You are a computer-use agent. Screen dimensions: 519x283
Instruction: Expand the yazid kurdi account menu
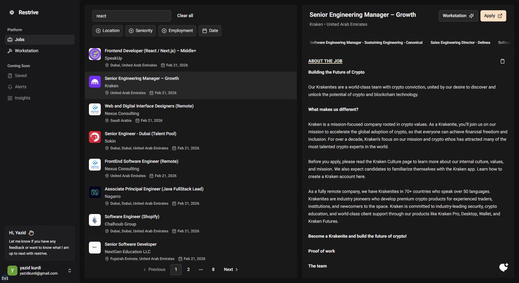70,271
